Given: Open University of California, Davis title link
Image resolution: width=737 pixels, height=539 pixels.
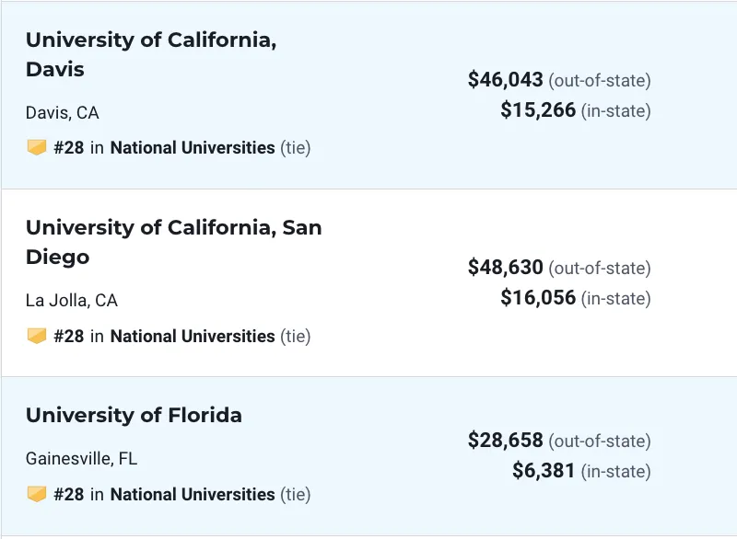Looking at the screenshot, I should (x=151, y=54).
